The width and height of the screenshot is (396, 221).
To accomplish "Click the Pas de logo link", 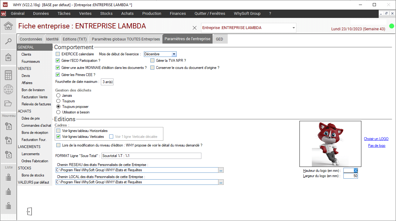I will point(377,146).
